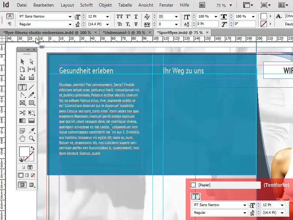Screen dimensions: 293x220
Task: Apply None button in toolbox
Action: pos(33,175)
